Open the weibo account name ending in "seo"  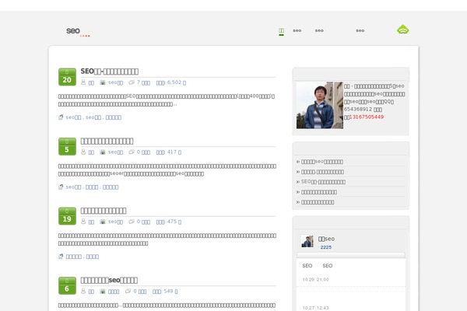(x=326, y=239)
